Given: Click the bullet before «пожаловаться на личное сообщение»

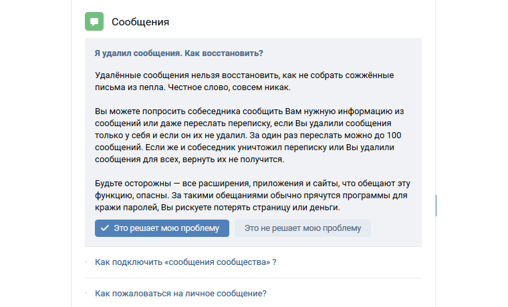Looking at the screenshot, I should (x=86, y=293).
